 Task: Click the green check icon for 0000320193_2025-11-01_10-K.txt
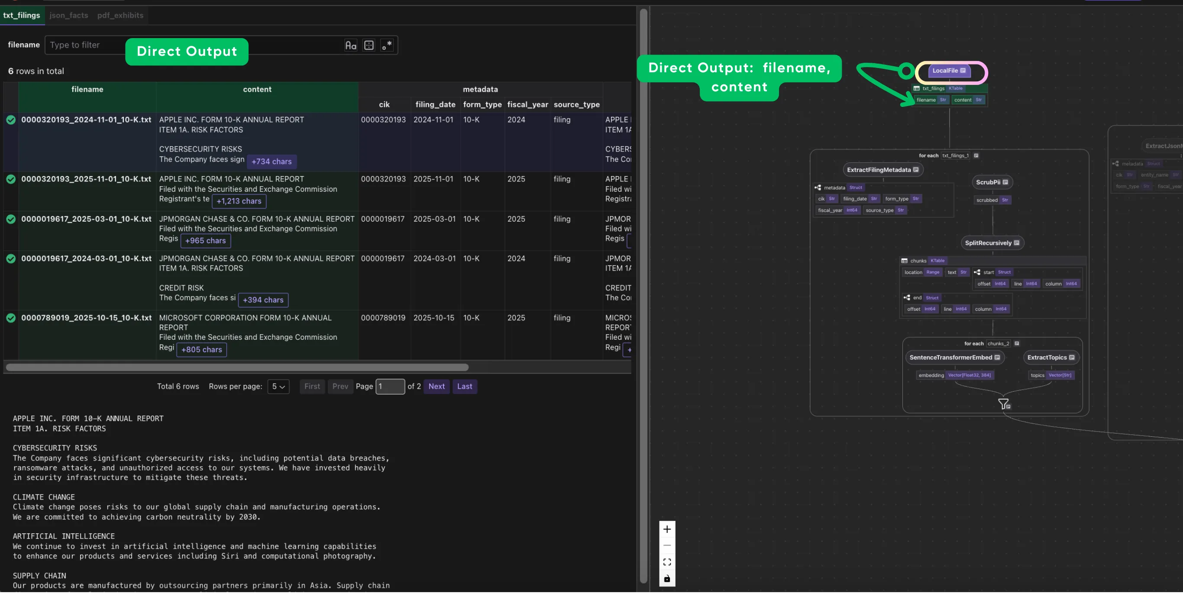point(11,180)
